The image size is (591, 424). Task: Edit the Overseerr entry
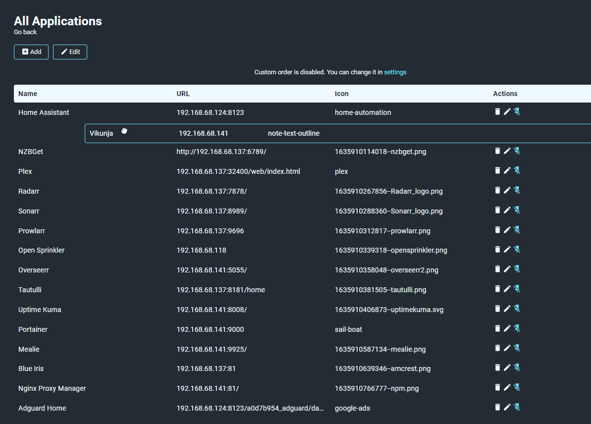507,269
